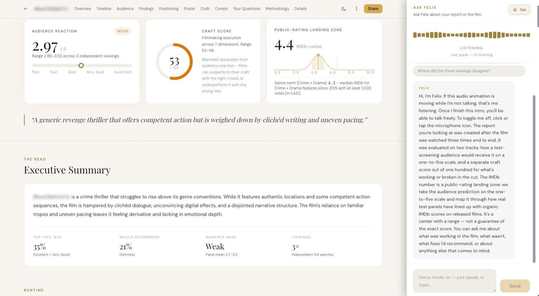Toggle dark mode with the moon icon
This screenshot has height=296, width=539.
tap(344, 9)
